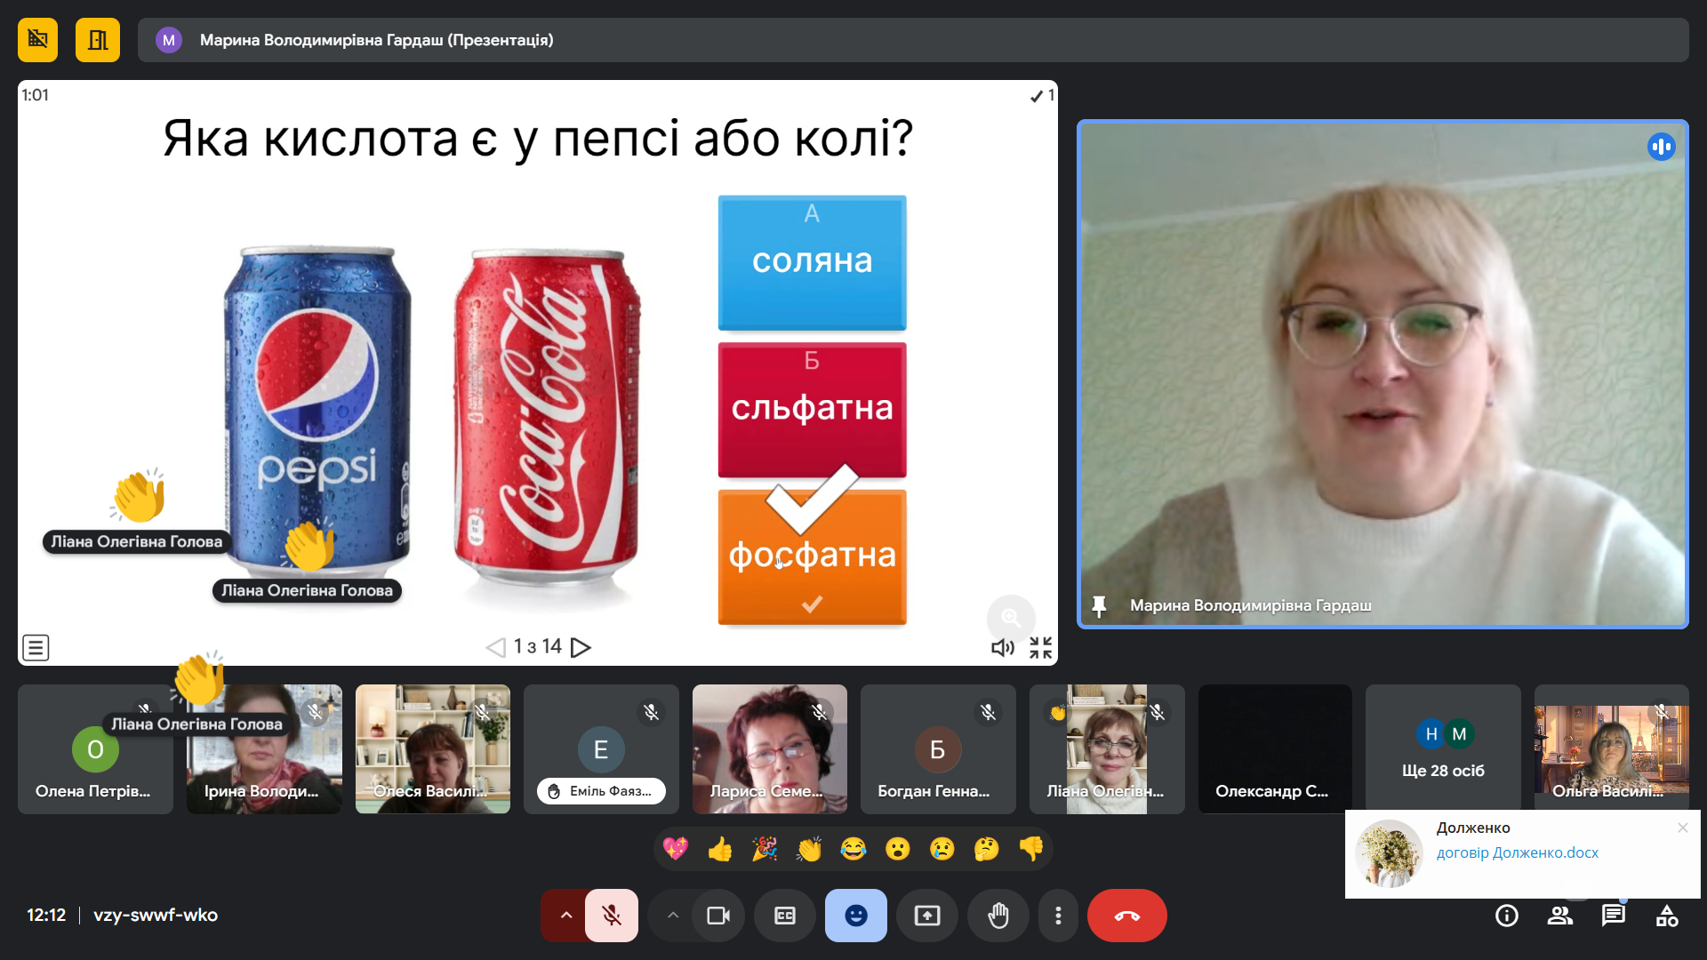Send thinking face reaction
The width and height of the screenshot is (1707, 960).
(987, 849)
